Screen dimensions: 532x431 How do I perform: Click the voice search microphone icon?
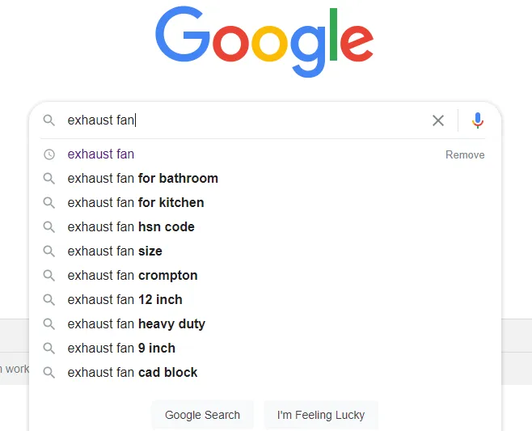pos(478,120)
